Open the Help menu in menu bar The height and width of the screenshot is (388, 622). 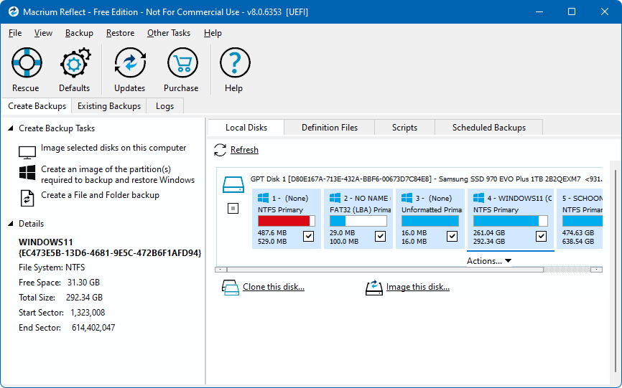213,33
